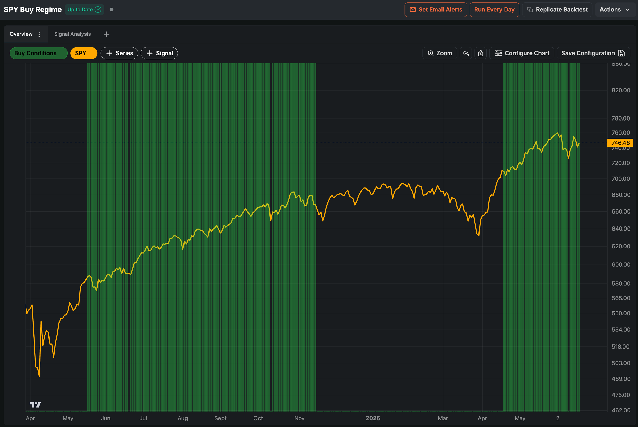Click the 820.00 price axis label
The width and height of the screenshot is (638, 427).
[x=621, y=90]
